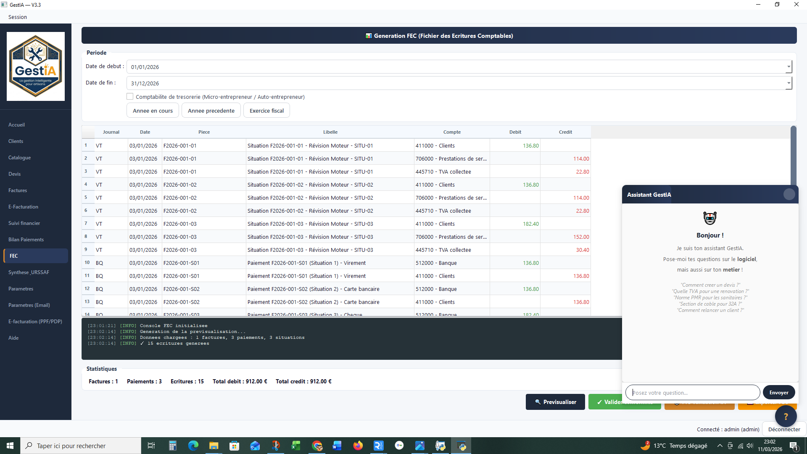Click the Envoyer button in assistant
This screenshot has width=807, height=454.
tap(778, 392)
